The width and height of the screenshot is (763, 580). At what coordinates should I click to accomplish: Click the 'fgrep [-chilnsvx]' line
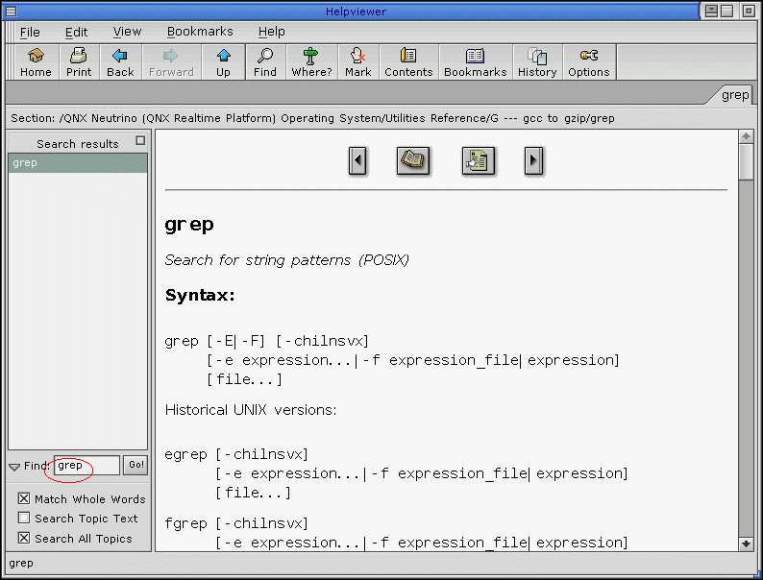pyautogui.click(x=236, y=523)
